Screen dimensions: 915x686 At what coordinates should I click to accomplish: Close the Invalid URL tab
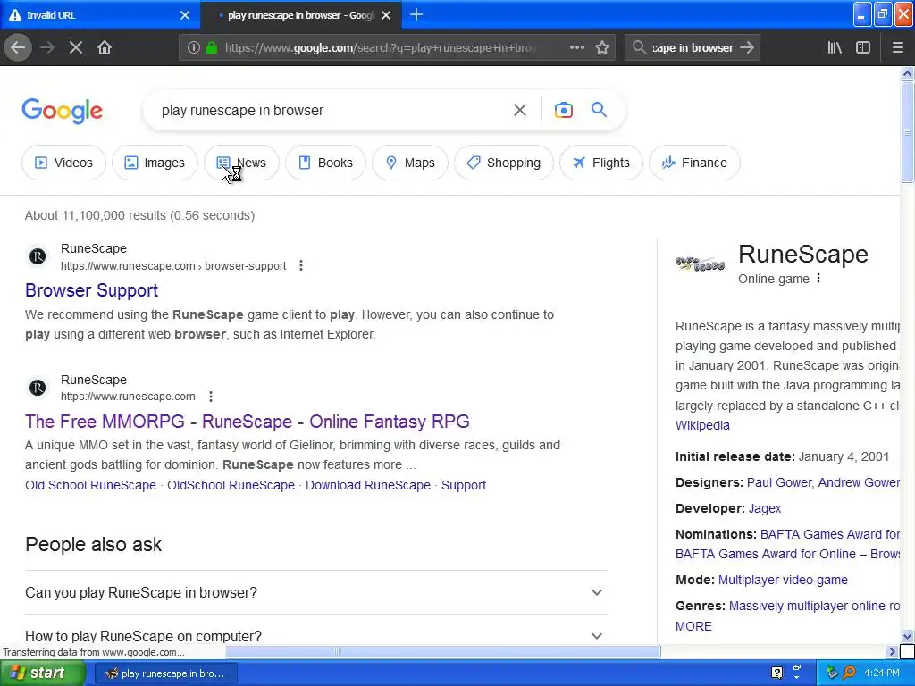[185, 15]
